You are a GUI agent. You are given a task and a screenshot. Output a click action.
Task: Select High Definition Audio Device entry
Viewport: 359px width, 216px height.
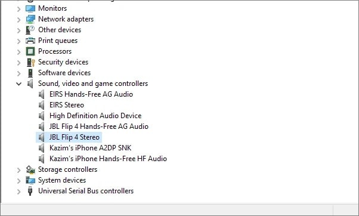[95, 116]
